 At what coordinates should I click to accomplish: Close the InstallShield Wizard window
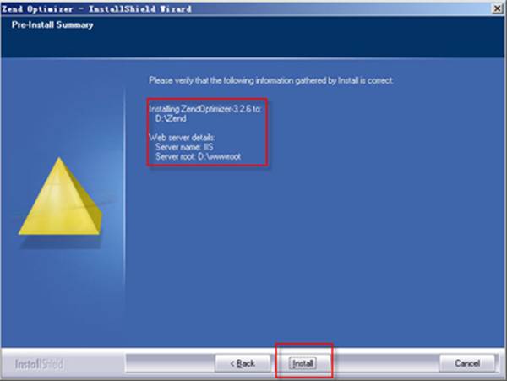pos(498,8)
